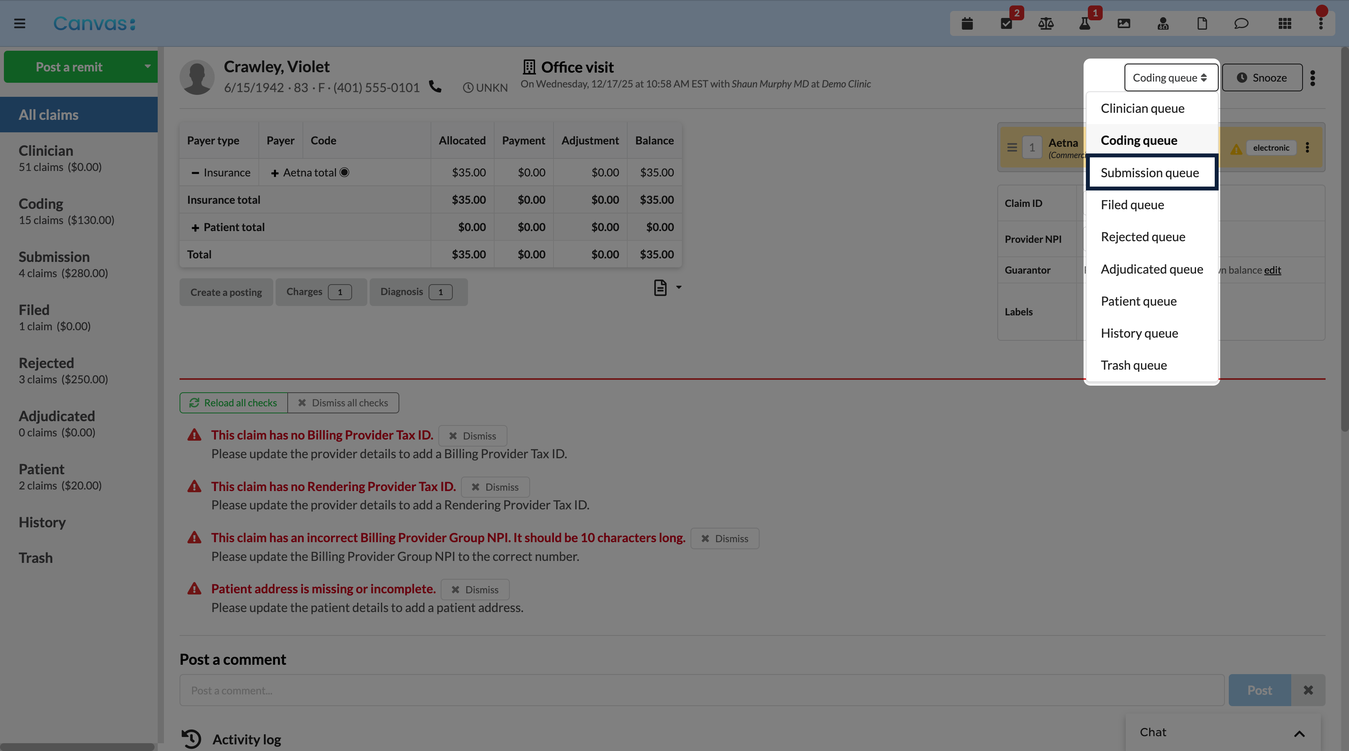This screenshot has height=751, width=1349.
Task: Click the Post a comment text field
Action: pyautogui.click(x=702, y=690)
